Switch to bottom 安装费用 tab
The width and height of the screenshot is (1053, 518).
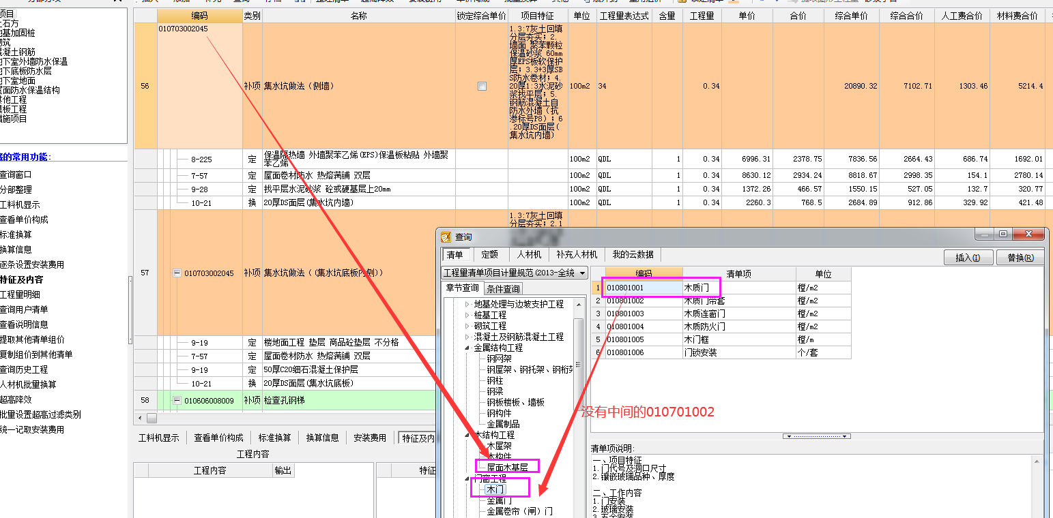click(370, 438)
